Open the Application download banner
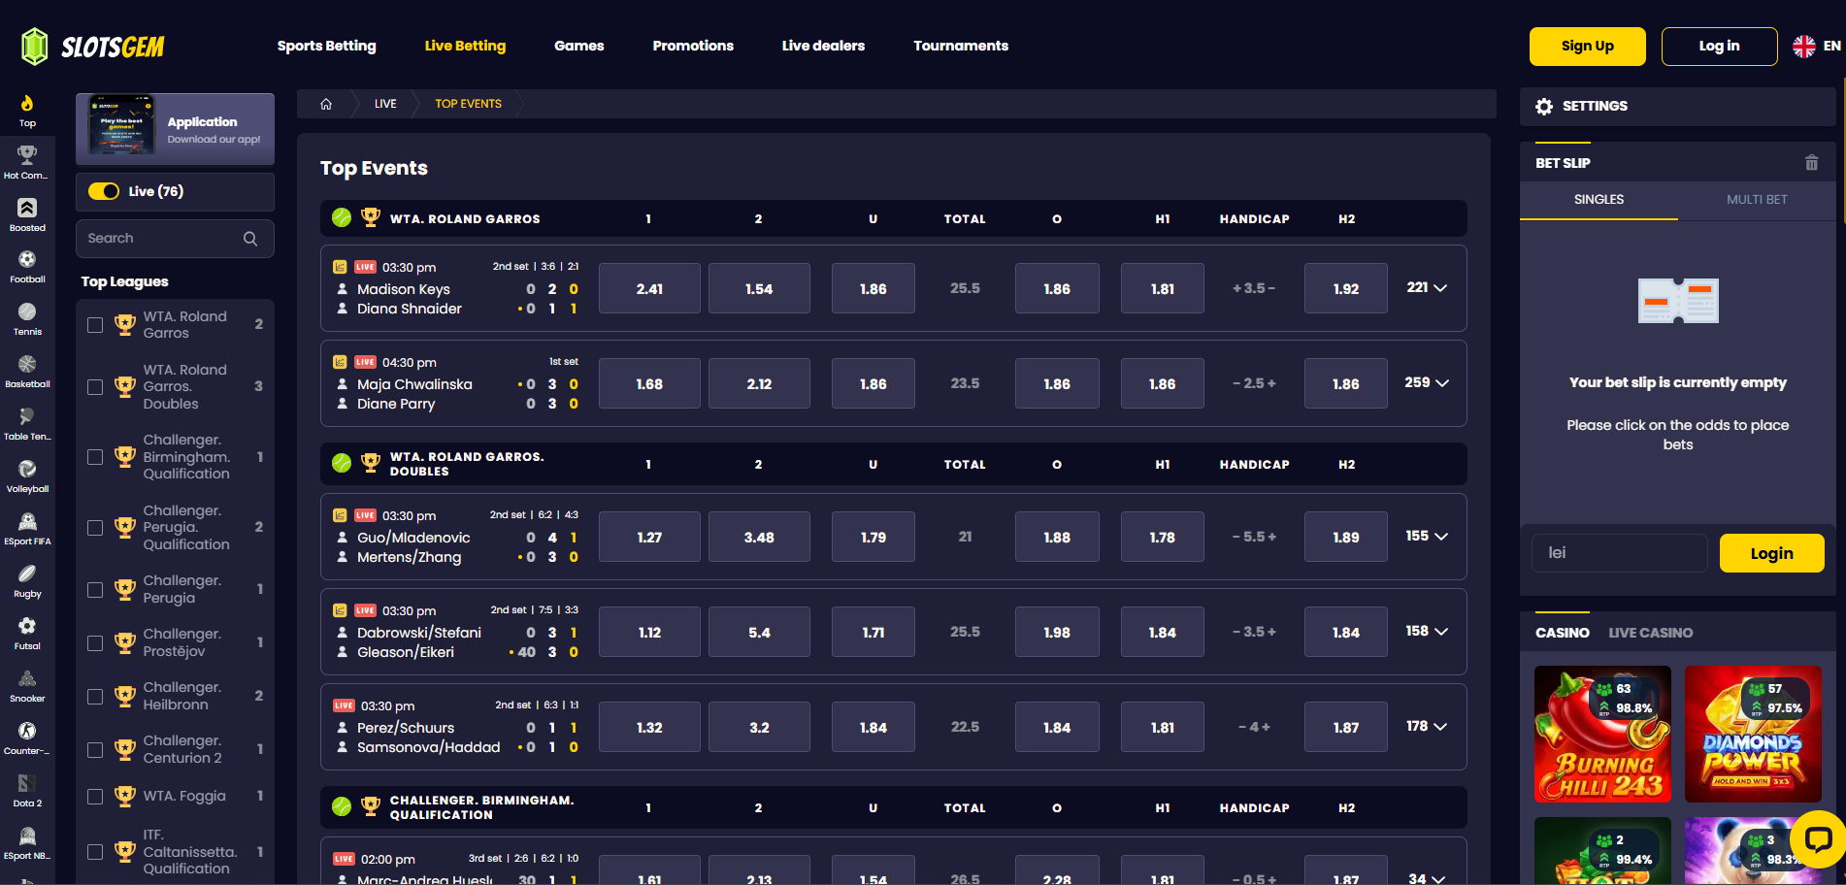Screen dimensions: 1846x885 pos(175,129)
